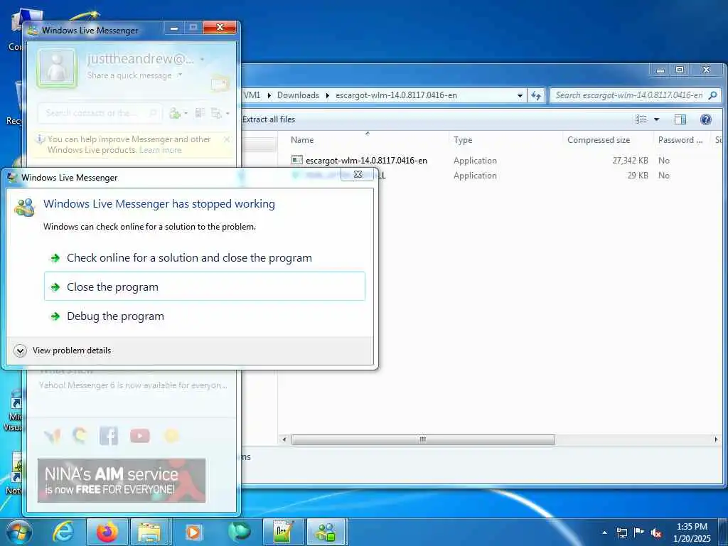Open the address bar history dropdown arrow
Viewport: 728px width, 546px height.
tap(520, 96)
